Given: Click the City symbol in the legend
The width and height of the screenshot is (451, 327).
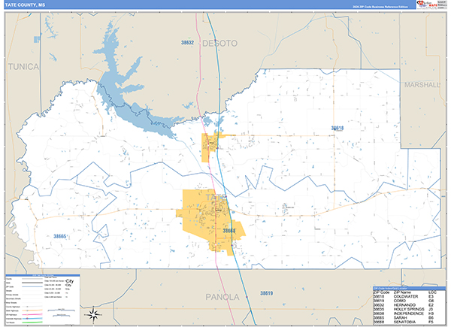Looking at the screenshot, I should (x=68, y=281).
